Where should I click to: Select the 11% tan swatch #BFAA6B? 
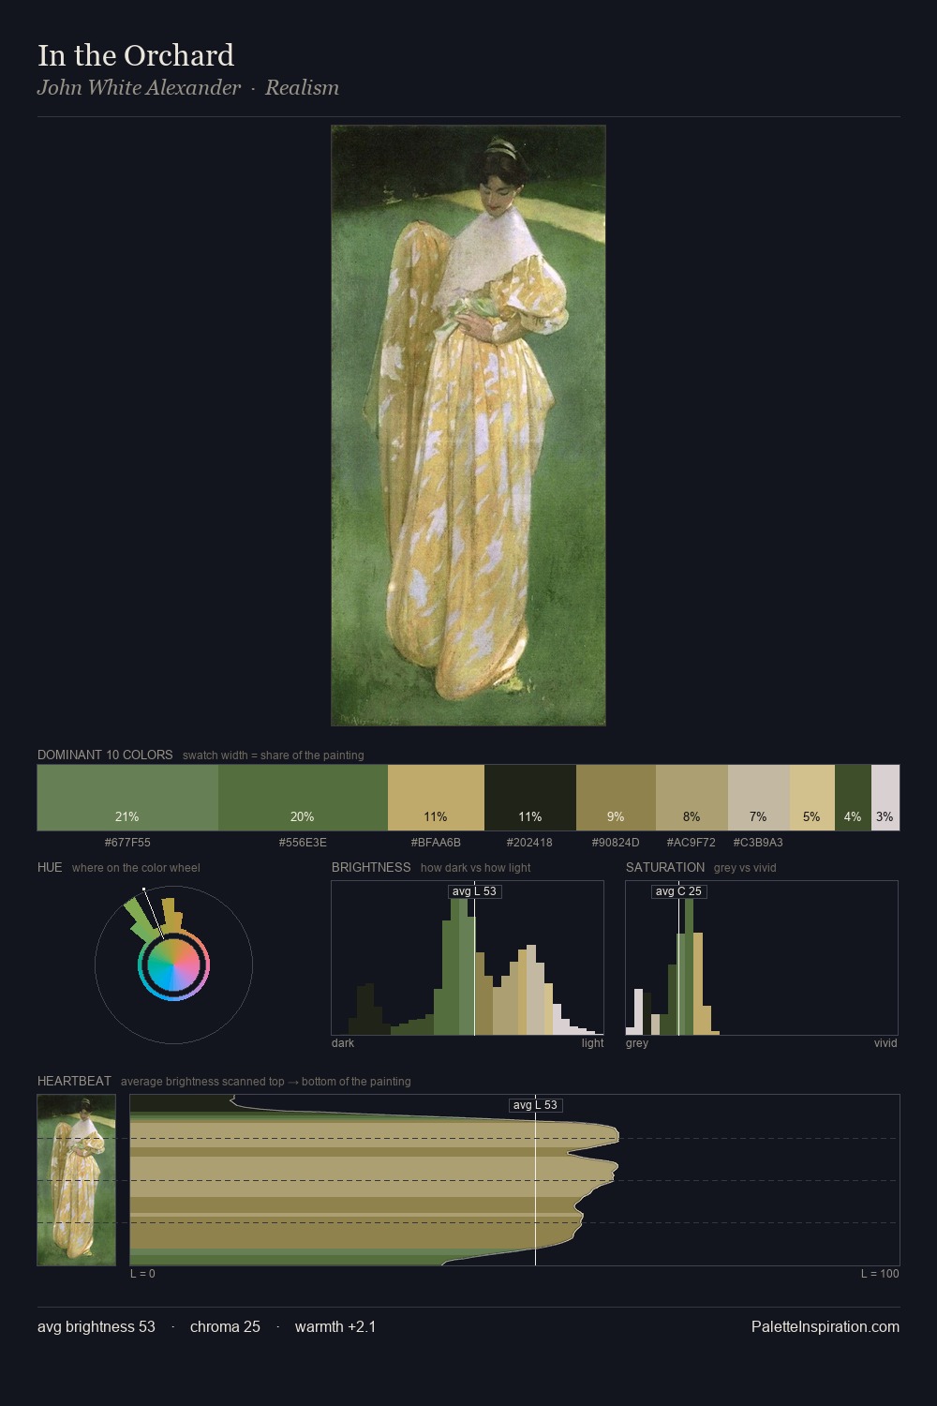[x=436, y=798]
